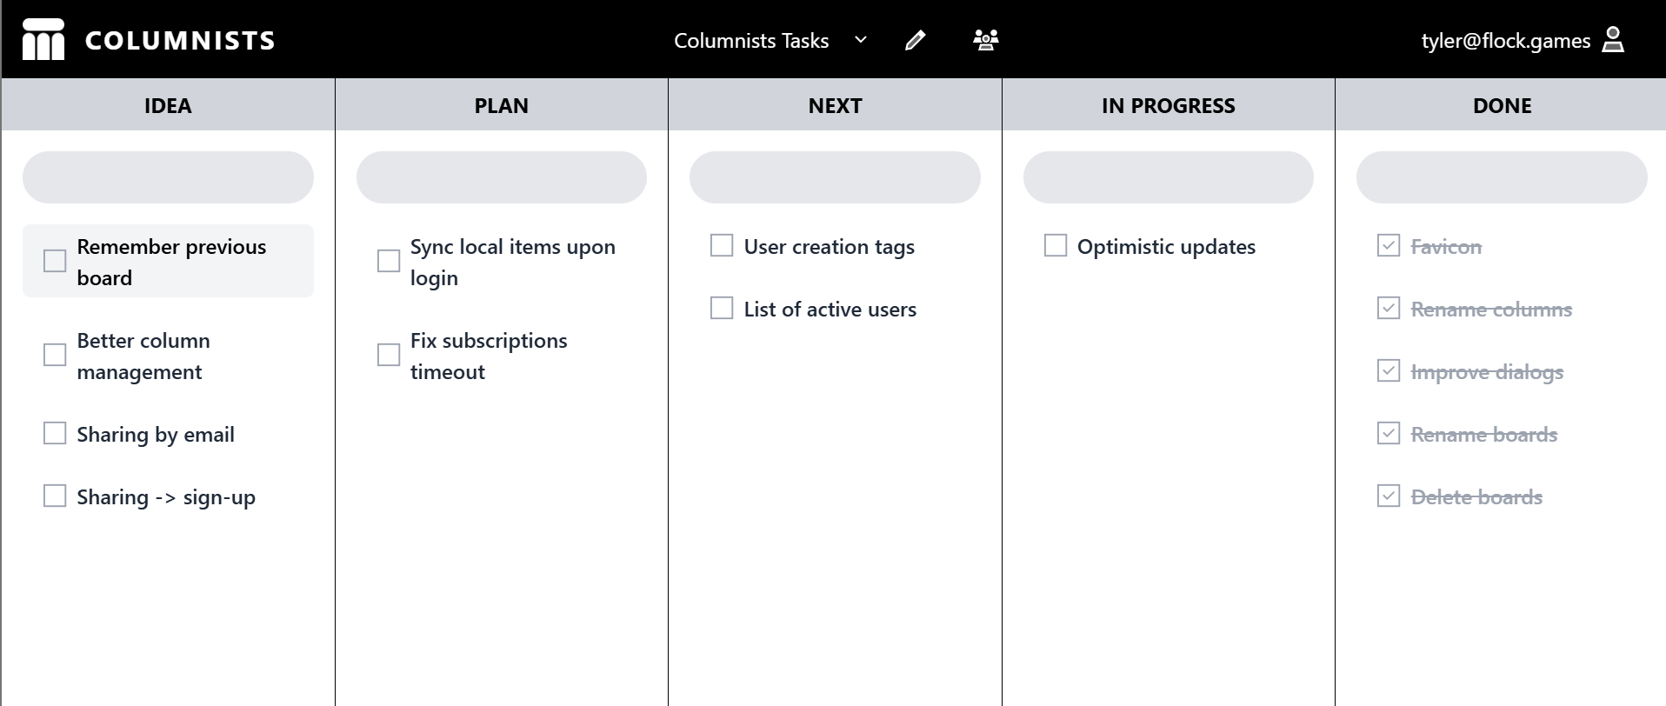Click the Columnists logo icon
Screen dimensions: 1666x706
(43, 40)
